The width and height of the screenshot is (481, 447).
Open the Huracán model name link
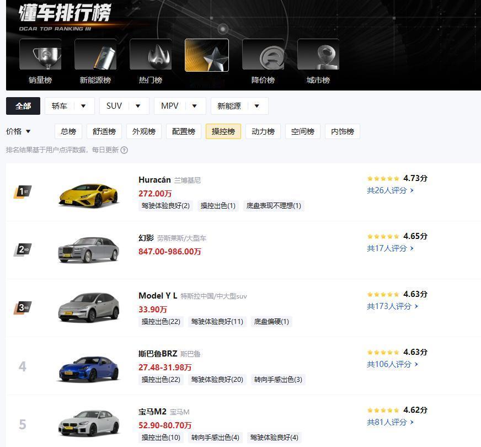click(154, 180)
